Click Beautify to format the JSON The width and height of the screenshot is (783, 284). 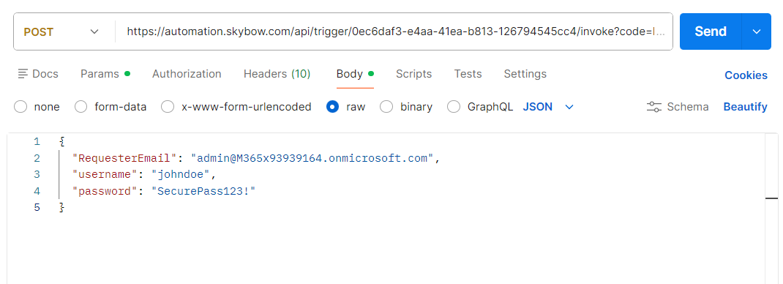(745, 107)
